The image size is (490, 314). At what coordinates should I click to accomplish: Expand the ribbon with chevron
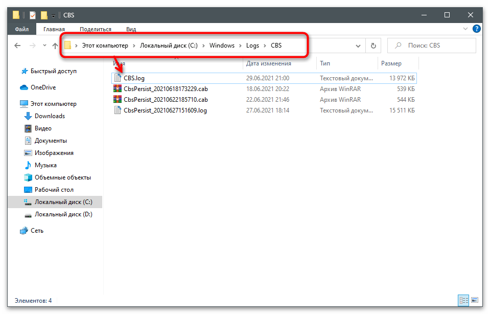[465, 29]
